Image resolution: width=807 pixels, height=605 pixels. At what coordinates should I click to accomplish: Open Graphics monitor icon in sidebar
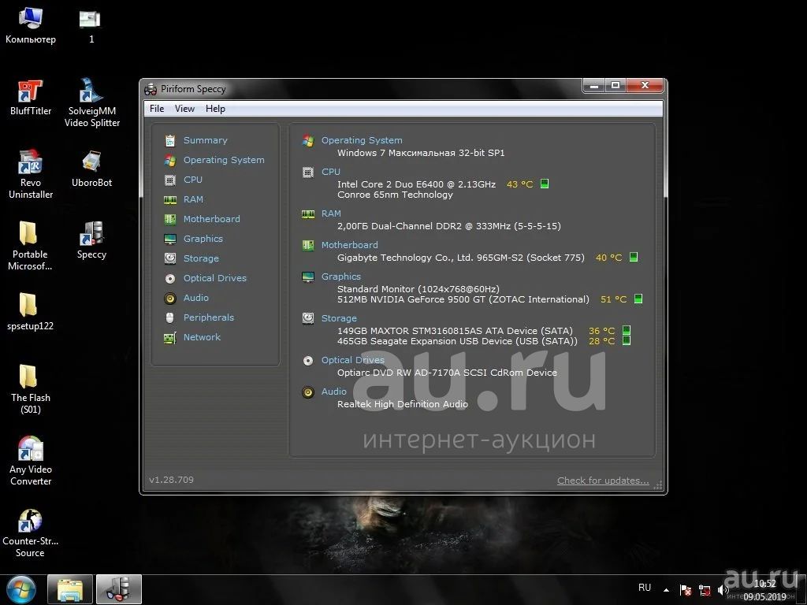tap(170, 239)
